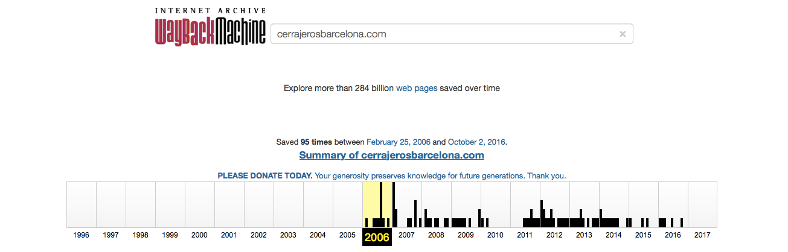This screenshot has width=788, height=252.
Task: Open the "web pages" link
Action: pos(417,88)
